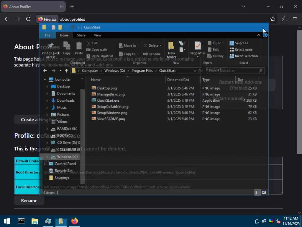Click the History ribbon item
Image resolution: width=302 pixels, height=227 pixels.
(x=215, y=56)
